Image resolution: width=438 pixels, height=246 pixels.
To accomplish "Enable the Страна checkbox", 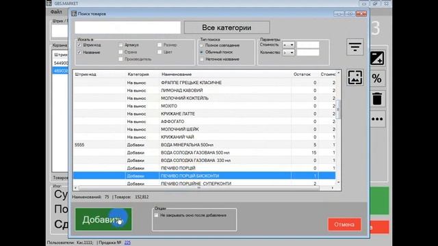I will pos(120,52).
